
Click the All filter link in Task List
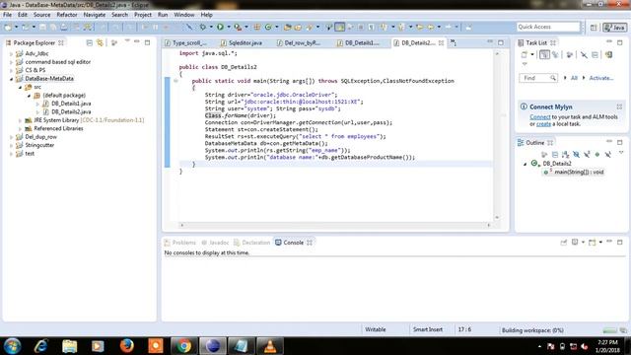[574, 78]
